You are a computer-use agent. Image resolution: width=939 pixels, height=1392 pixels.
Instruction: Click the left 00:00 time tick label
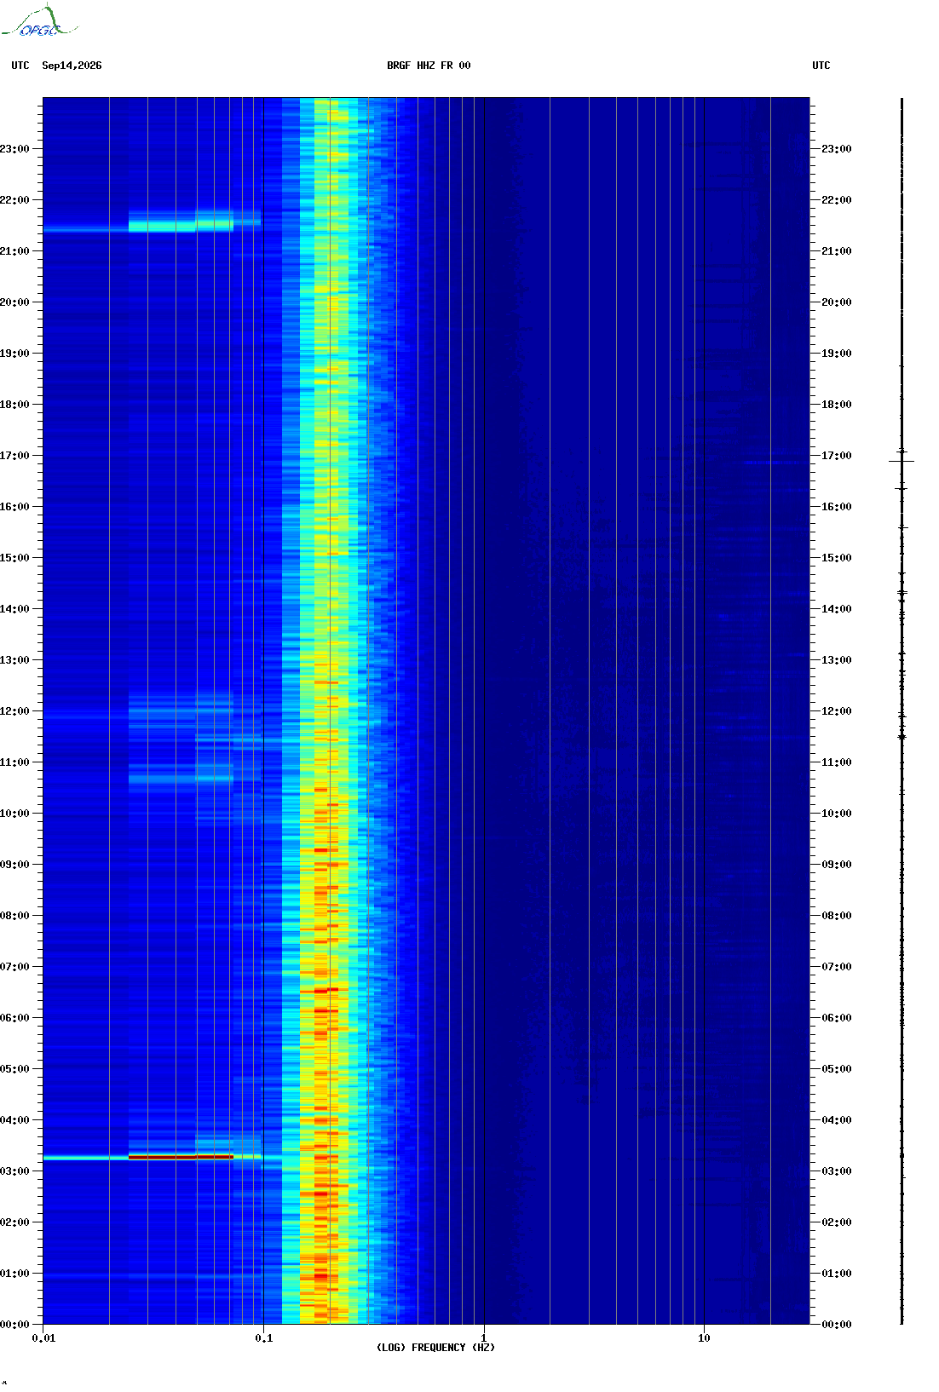click(x=14, y=1325)
